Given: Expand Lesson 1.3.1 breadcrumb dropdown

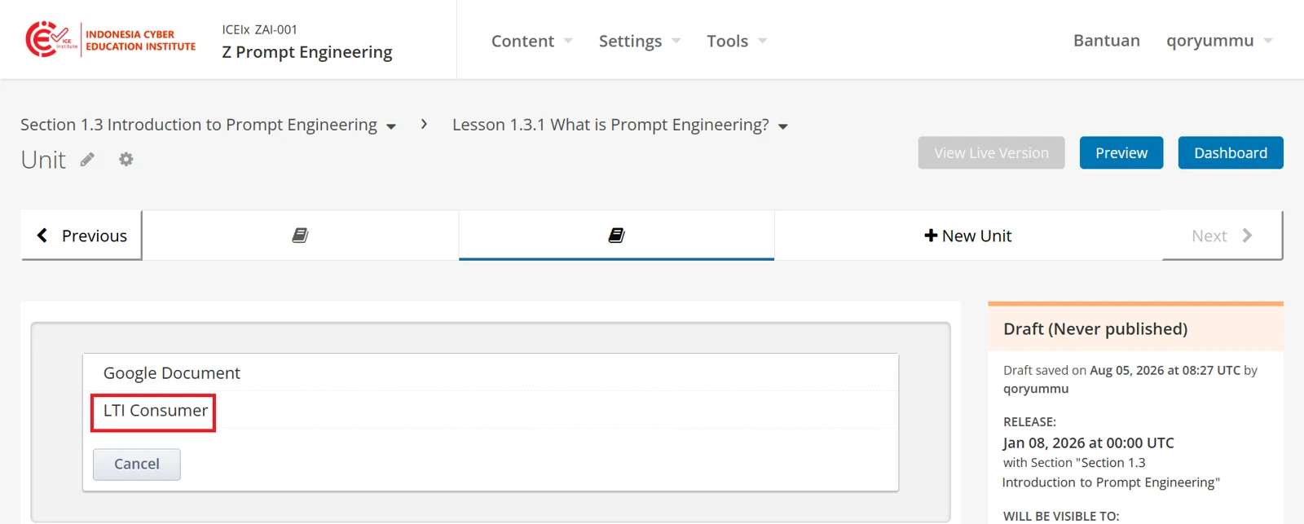Looking at the screenshot, I should 620,125.
